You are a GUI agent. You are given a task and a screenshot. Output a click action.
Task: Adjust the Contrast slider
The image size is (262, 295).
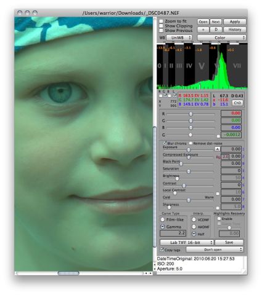(184, 186)
